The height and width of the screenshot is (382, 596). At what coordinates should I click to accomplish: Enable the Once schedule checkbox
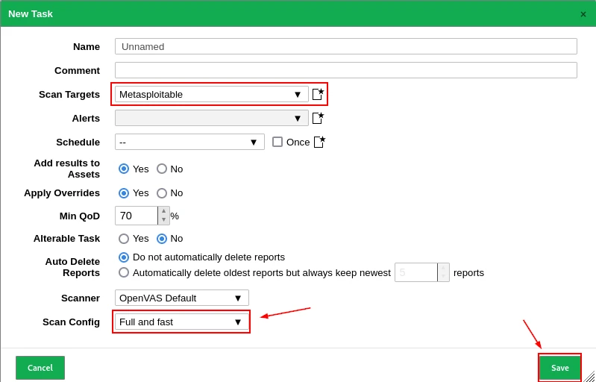click(277, 142)
